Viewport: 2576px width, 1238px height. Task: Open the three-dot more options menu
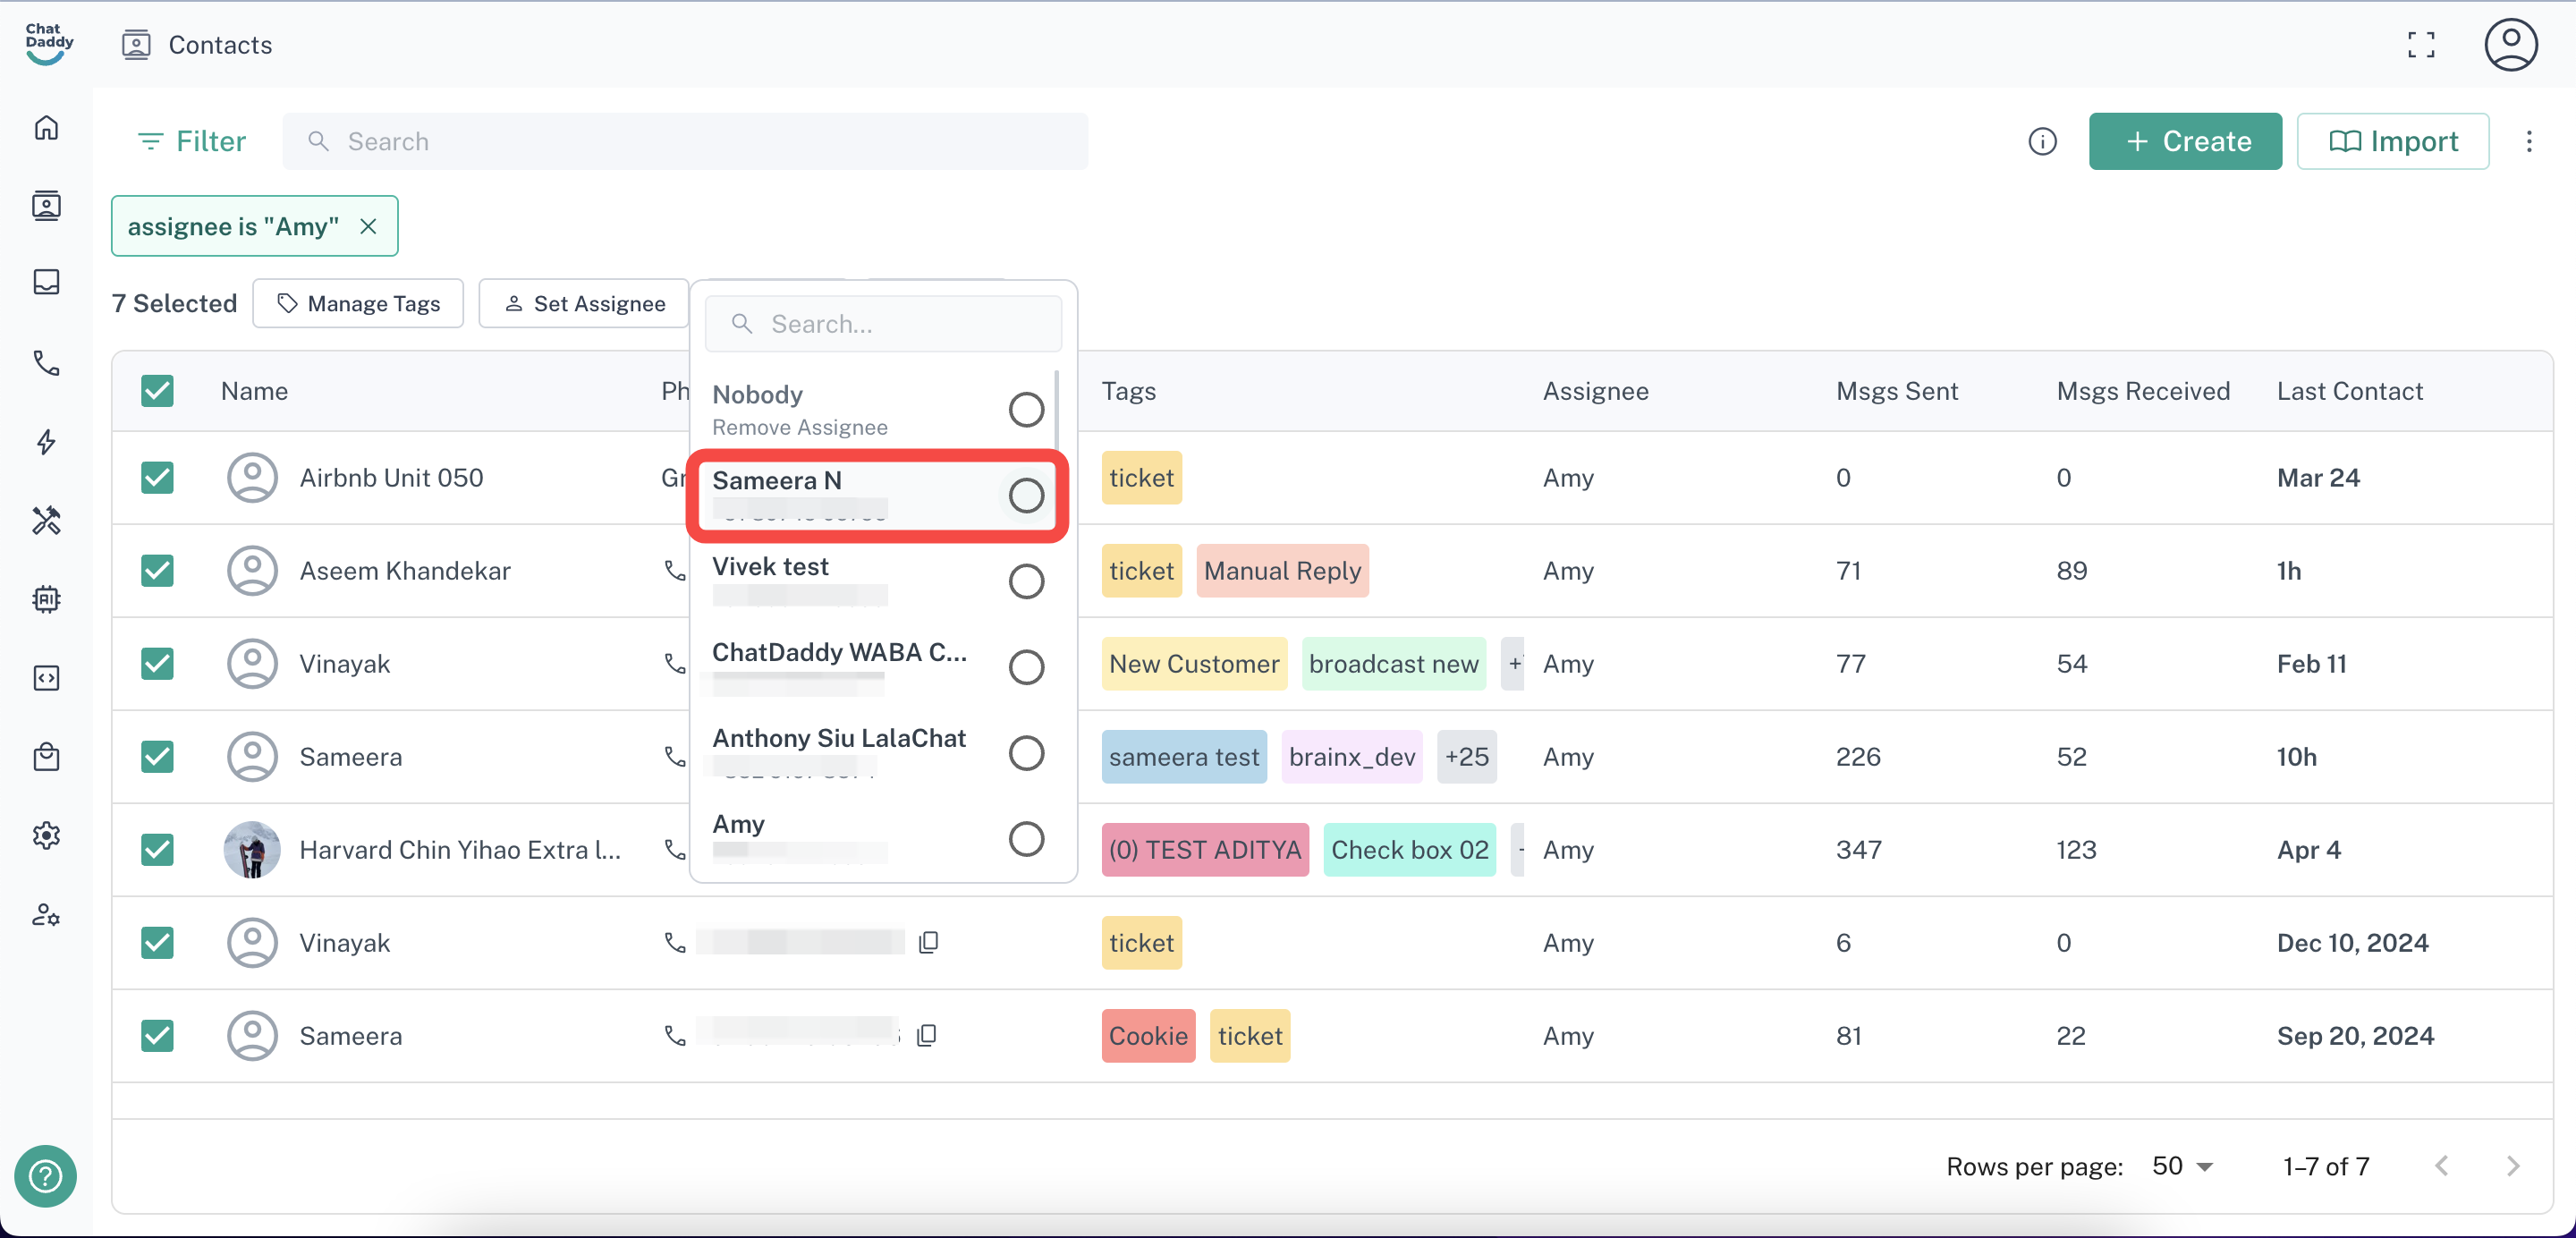point(2529,142)
